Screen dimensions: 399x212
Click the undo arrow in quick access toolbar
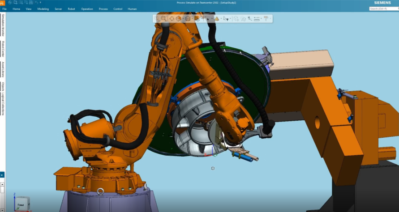click(35, 3)
